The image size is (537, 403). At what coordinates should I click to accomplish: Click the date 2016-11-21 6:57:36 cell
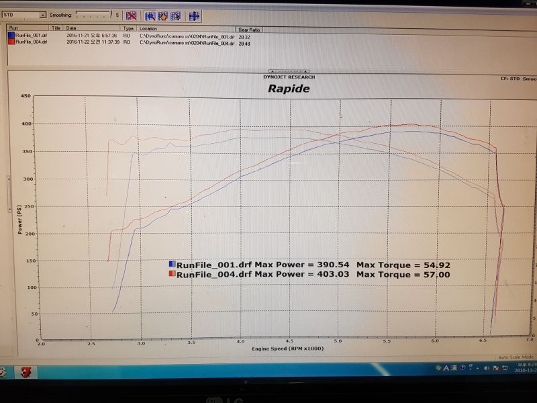point(91,36)
